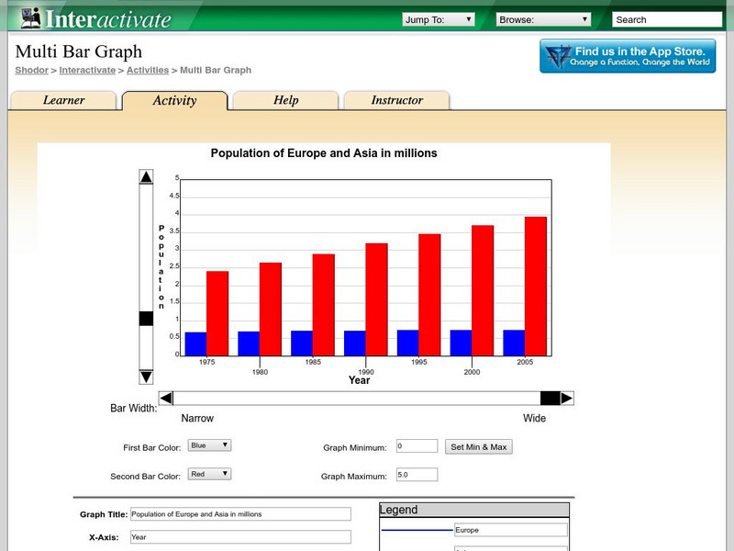This screenshot has height=551, width=734.
Task: Open the Jump To dropdown
Action: point(439,19)
